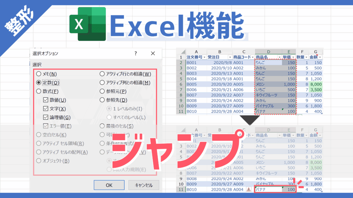Close the 選択オプション dialog with X
Viewport: 353px width, 198px height.
coord(153,53)
